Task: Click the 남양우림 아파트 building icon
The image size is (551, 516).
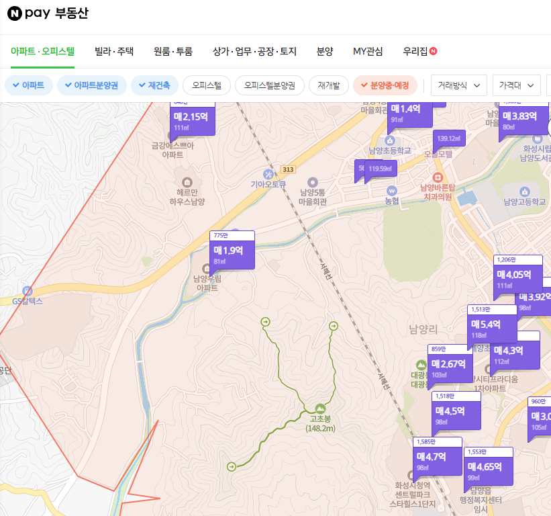Action: coord(206,269)
